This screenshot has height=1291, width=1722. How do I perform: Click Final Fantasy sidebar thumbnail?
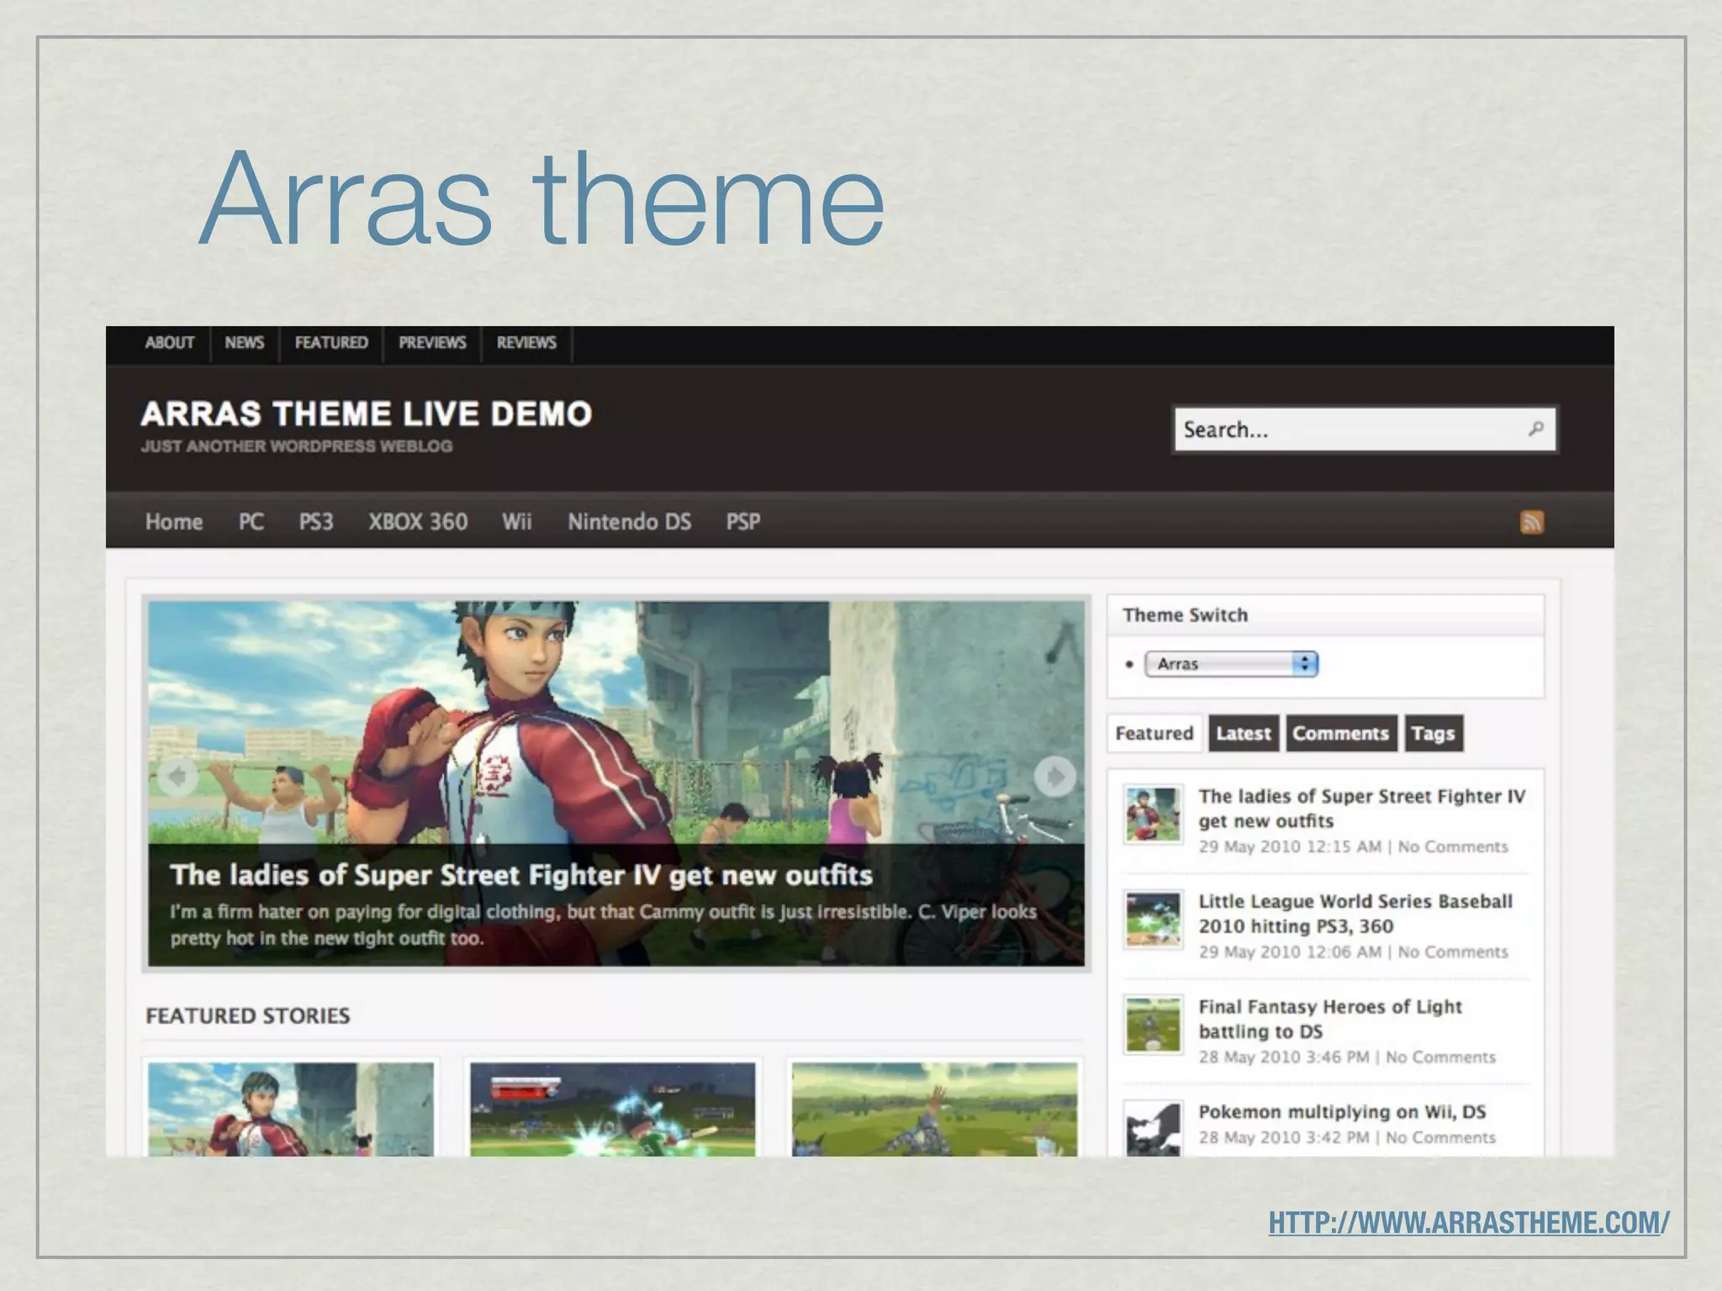(x=1153, y=1025)
